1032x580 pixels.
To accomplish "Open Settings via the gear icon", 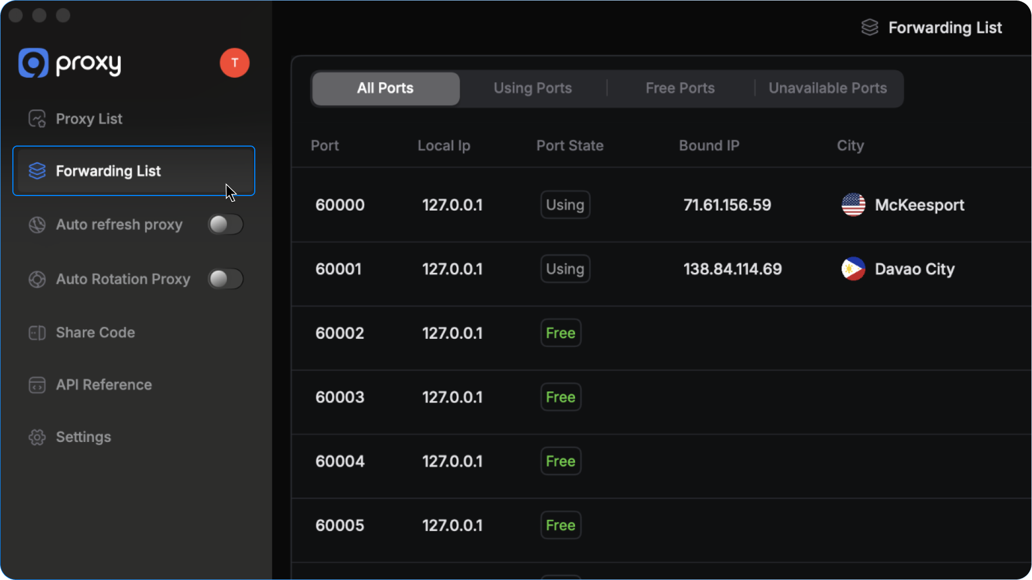I will coord(37,437).
